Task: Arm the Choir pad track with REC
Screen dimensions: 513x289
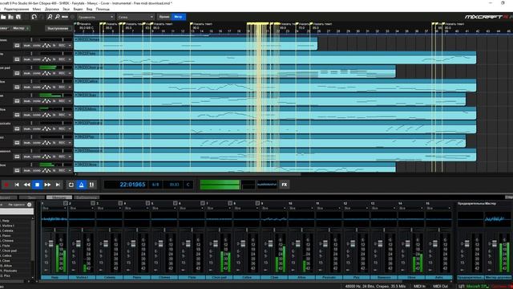Action: [63, 73]
